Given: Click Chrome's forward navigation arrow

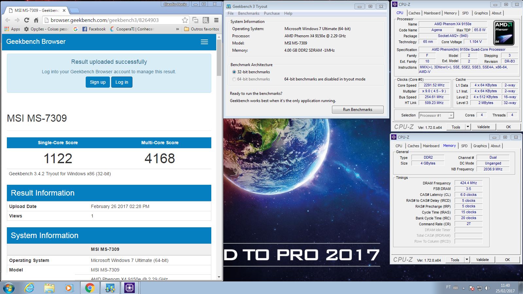Looking at the screenshot, I should tap(17, 20).
